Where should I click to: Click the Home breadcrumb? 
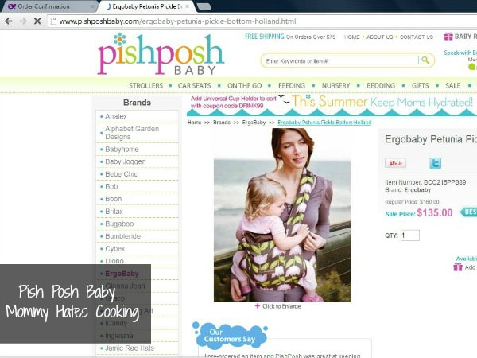coord(195,123)
